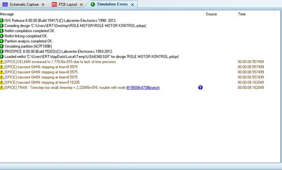Close the Simulation Errors tab
282x170 pixels.
pos(133,4)
